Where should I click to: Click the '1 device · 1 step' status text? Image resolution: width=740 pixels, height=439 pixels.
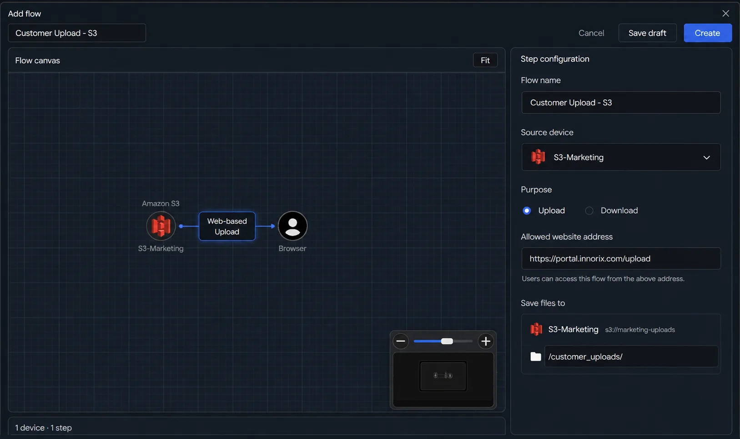coord(44,428)
